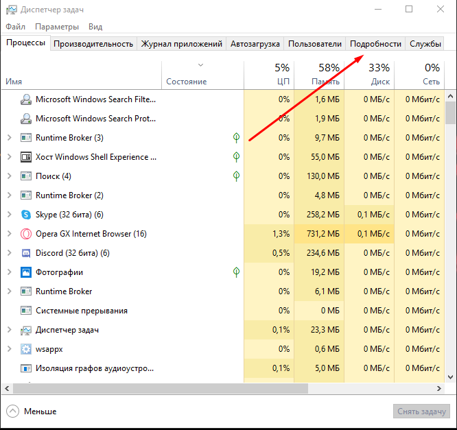Expand the Фотографии process group

pos(10,272)
